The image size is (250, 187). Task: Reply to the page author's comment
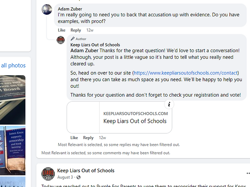(88, 138)
